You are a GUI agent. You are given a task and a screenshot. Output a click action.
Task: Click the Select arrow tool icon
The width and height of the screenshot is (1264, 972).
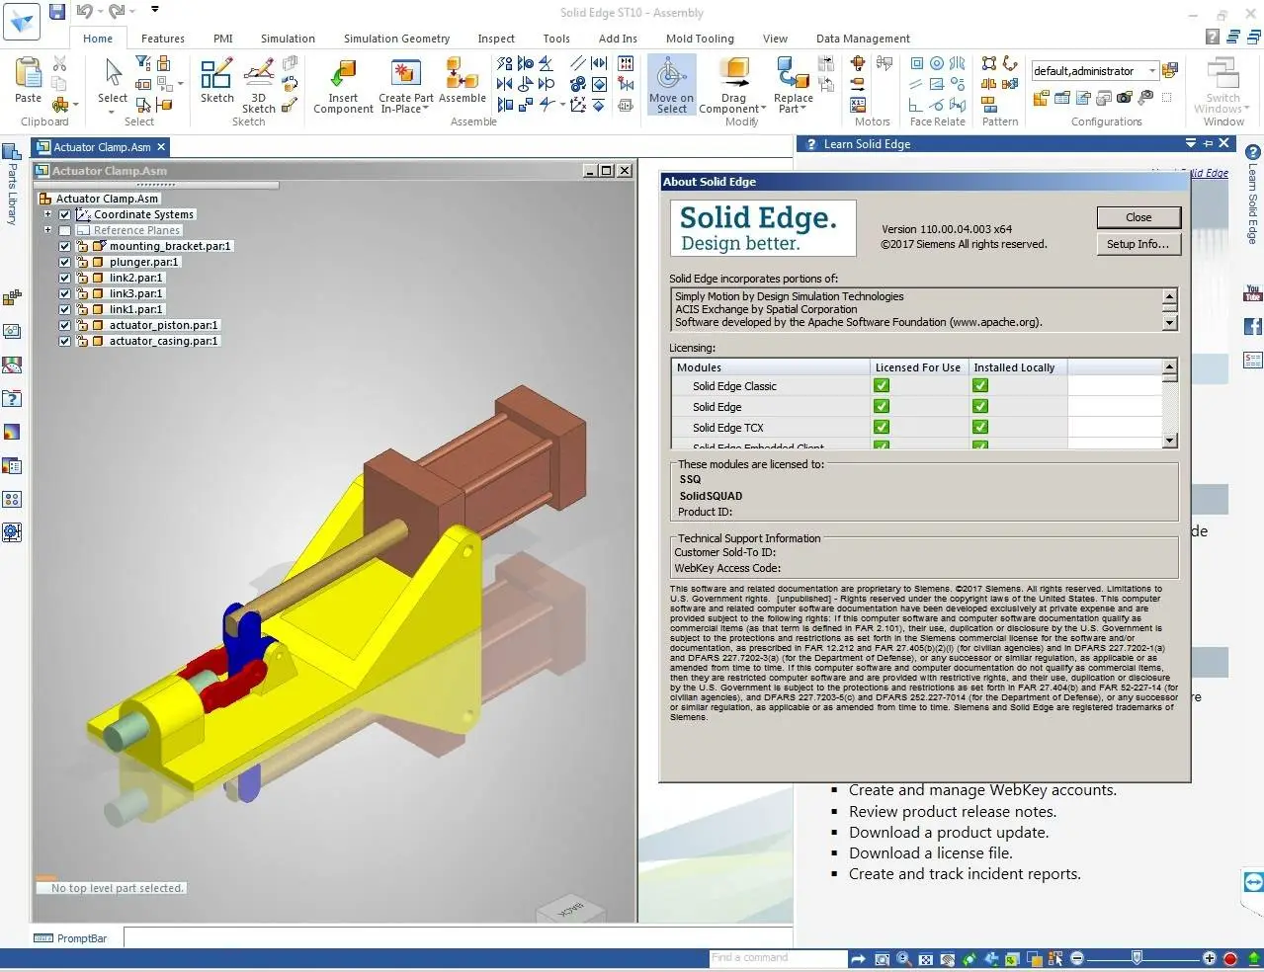113,73
